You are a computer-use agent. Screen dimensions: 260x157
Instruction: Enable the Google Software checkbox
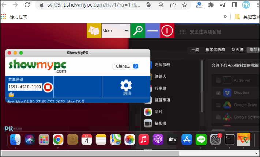(x=218, y=117)
